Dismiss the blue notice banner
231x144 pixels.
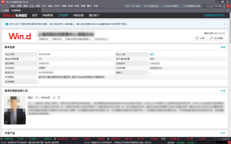[x=224, y=24]
